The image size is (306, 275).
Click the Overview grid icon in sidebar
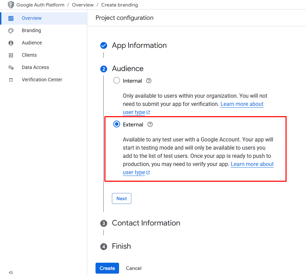coord(11,18)
